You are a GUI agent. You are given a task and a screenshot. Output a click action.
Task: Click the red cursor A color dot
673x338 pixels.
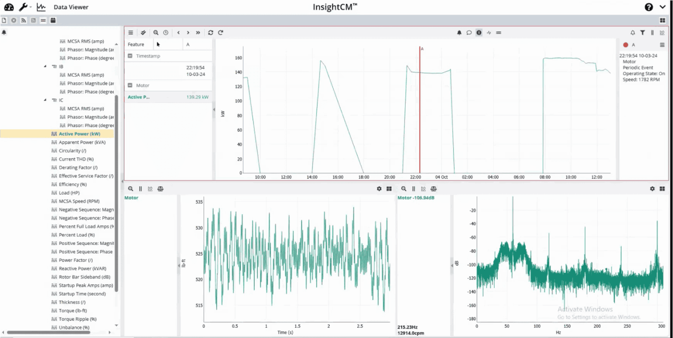point(625,45)
